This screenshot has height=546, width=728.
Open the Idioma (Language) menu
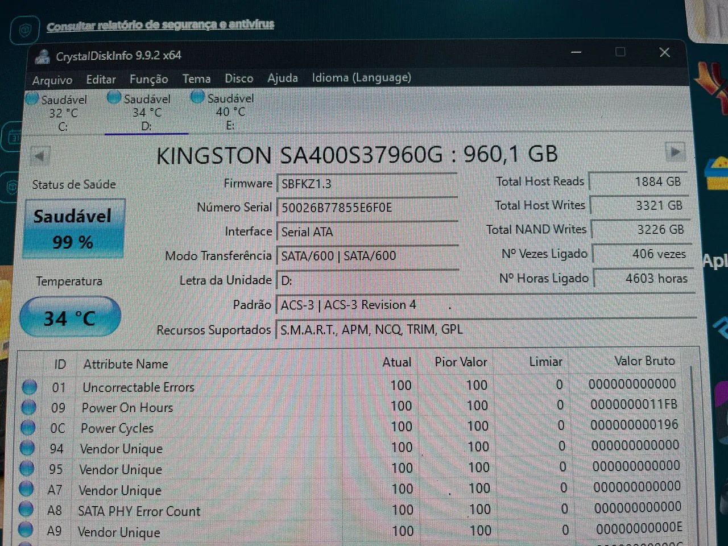361,77
